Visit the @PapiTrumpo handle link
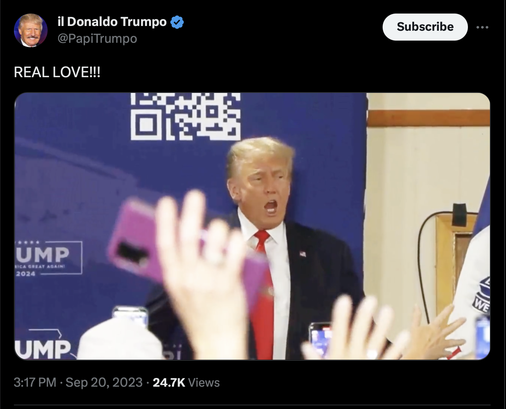506x409 pixels. pos(97,38)
